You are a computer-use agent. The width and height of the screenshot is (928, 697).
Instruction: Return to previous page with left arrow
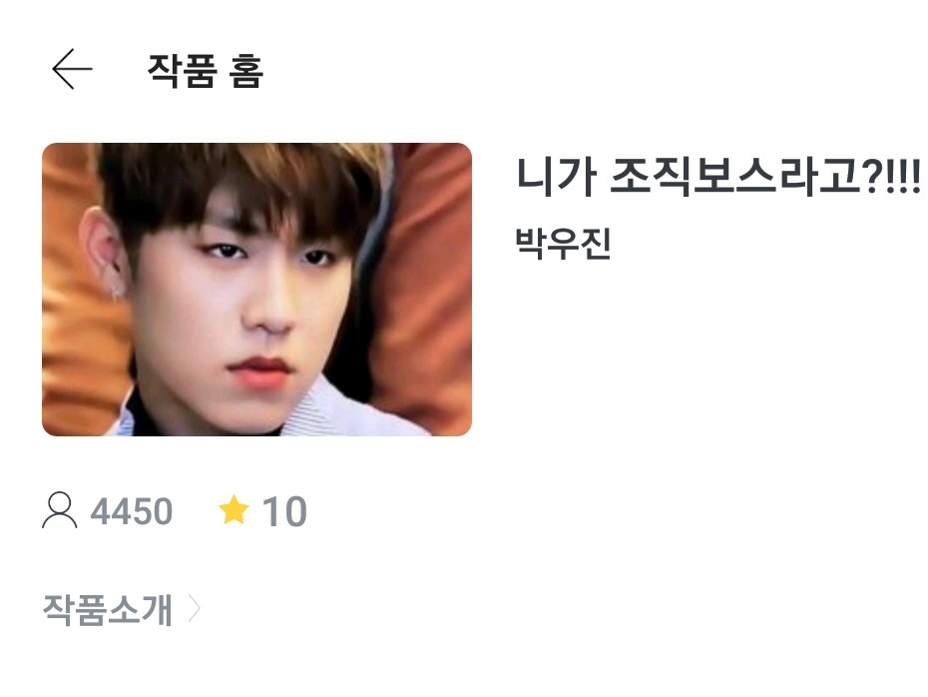tap(72, 69)
